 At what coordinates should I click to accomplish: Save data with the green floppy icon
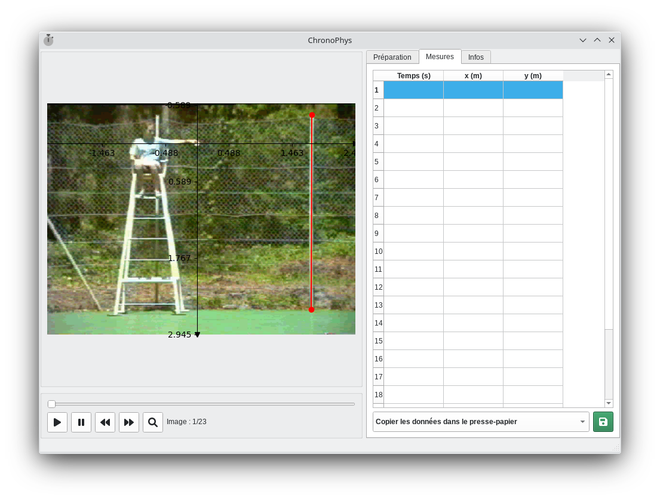pyautogui.click(x=603, y=422)
